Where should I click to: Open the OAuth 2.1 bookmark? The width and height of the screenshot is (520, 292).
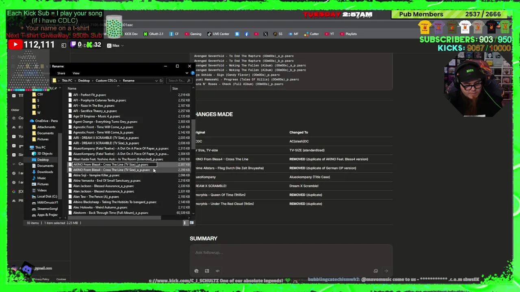154,34
